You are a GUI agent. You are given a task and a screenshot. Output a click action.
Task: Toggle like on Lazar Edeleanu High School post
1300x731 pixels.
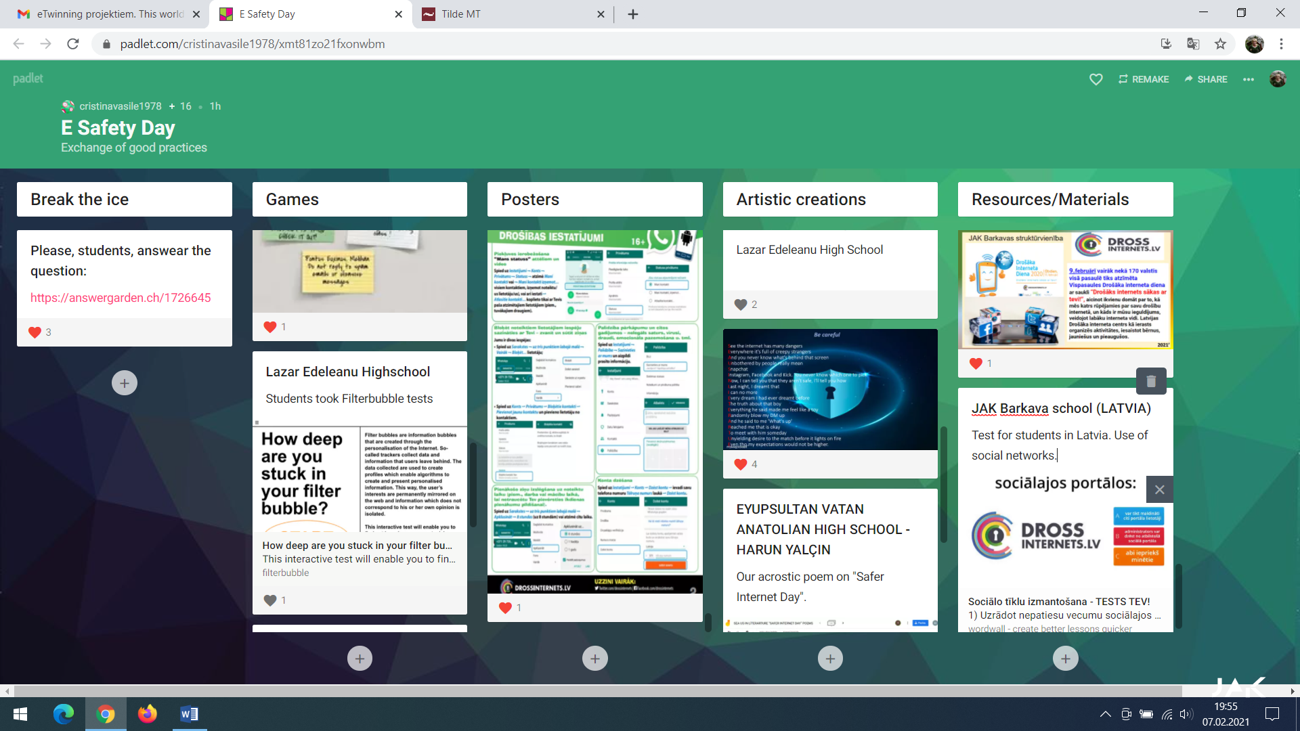[741, 305]
